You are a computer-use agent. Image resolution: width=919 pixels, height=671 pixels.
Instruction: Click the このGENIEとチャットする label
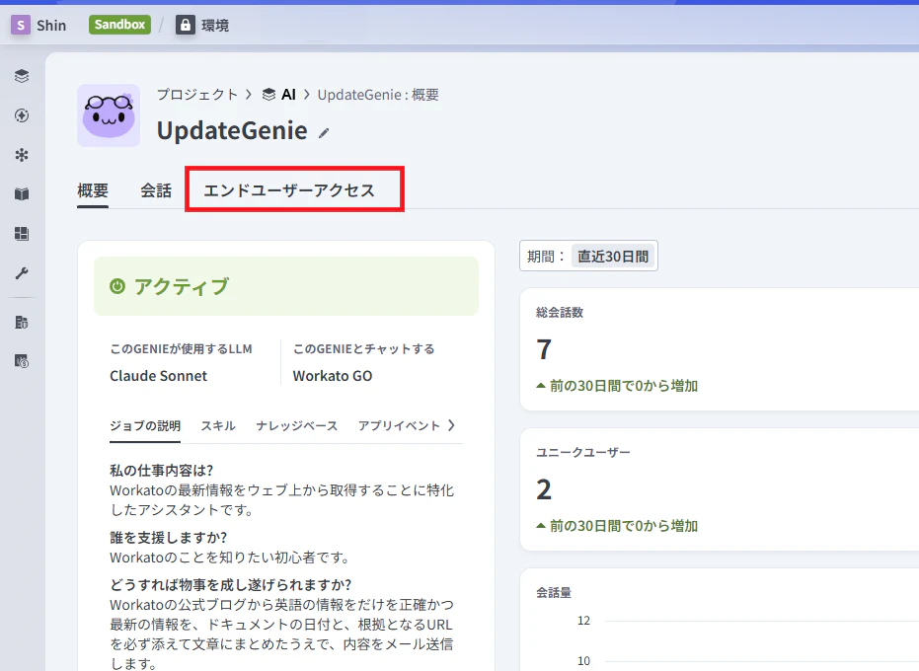[x=364, y=348]
